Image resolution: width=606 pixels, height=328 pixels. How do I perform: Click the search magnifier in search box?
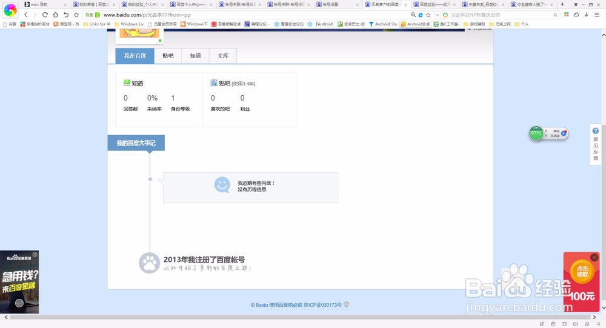(x=555, y=15)
